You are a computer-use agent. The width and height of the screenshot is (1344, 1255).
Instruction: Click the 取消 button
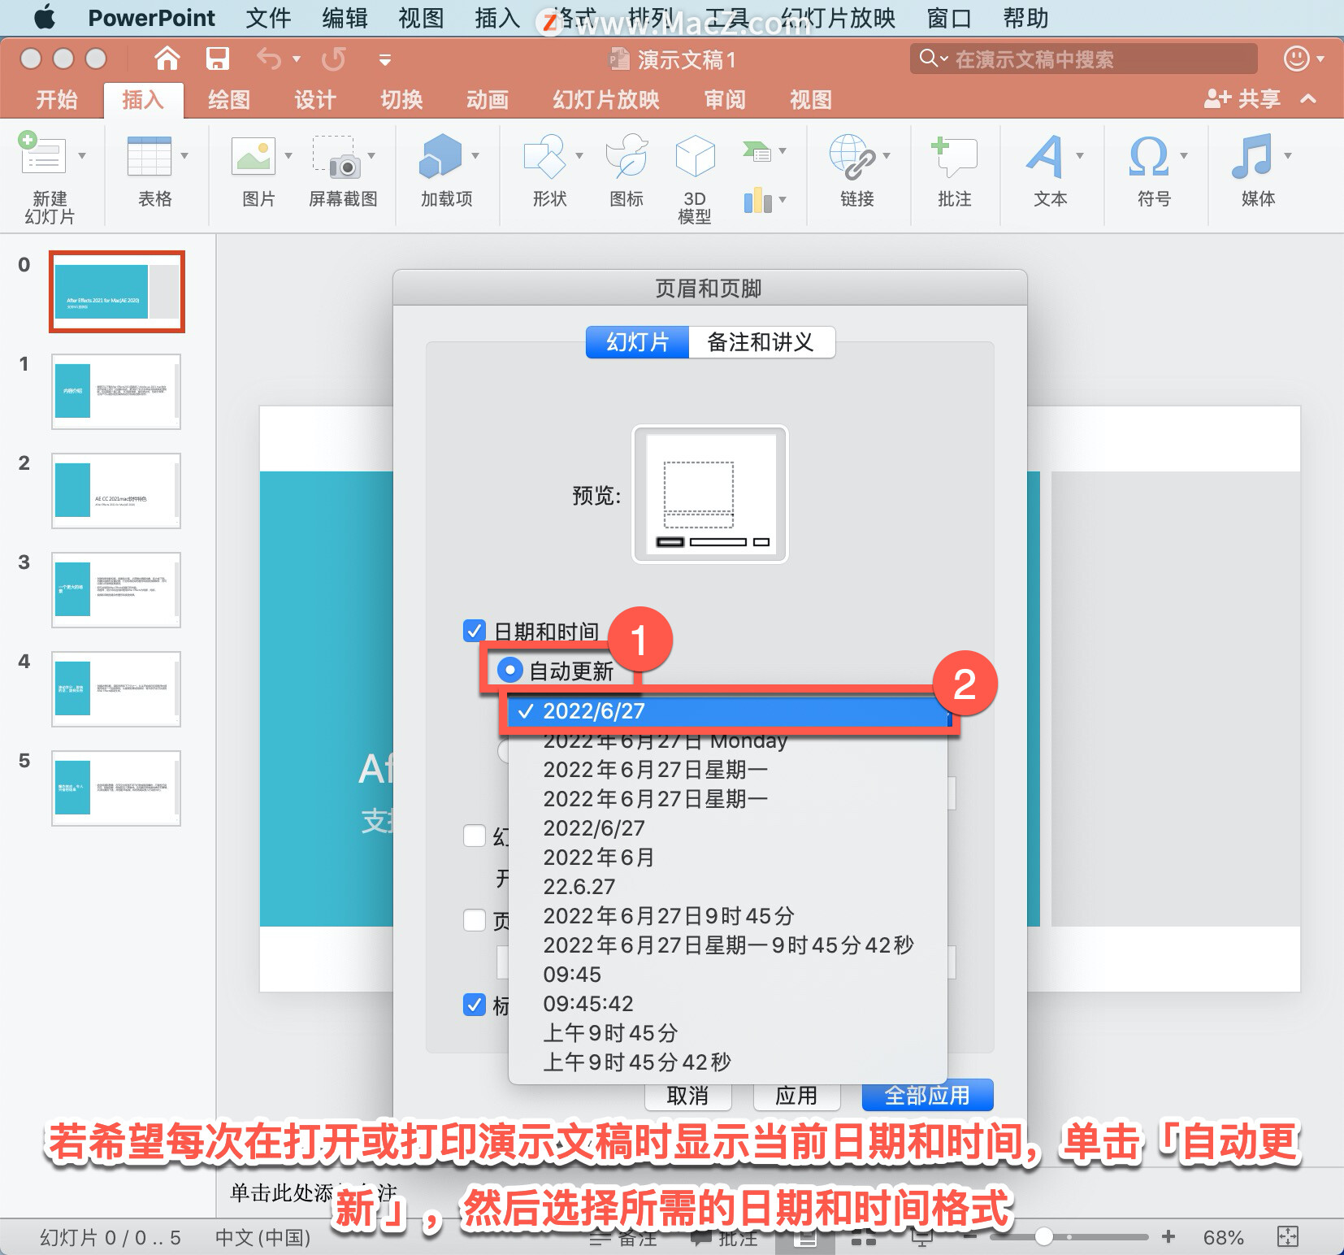coord(687,1096)
